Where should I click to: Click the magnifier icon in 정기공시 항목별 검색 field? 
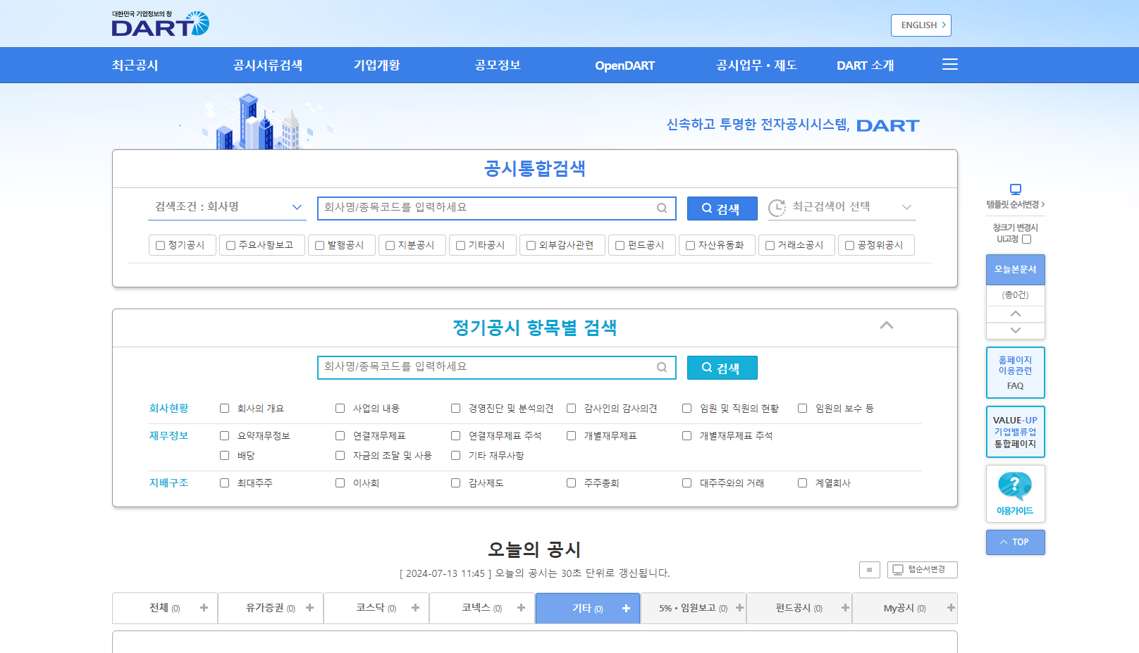661,367
